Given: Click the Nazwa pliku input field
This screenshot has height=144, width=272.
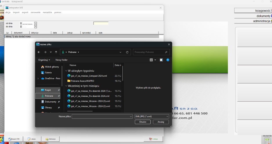Looking at the screenshot, I should (x=101, y=116).
